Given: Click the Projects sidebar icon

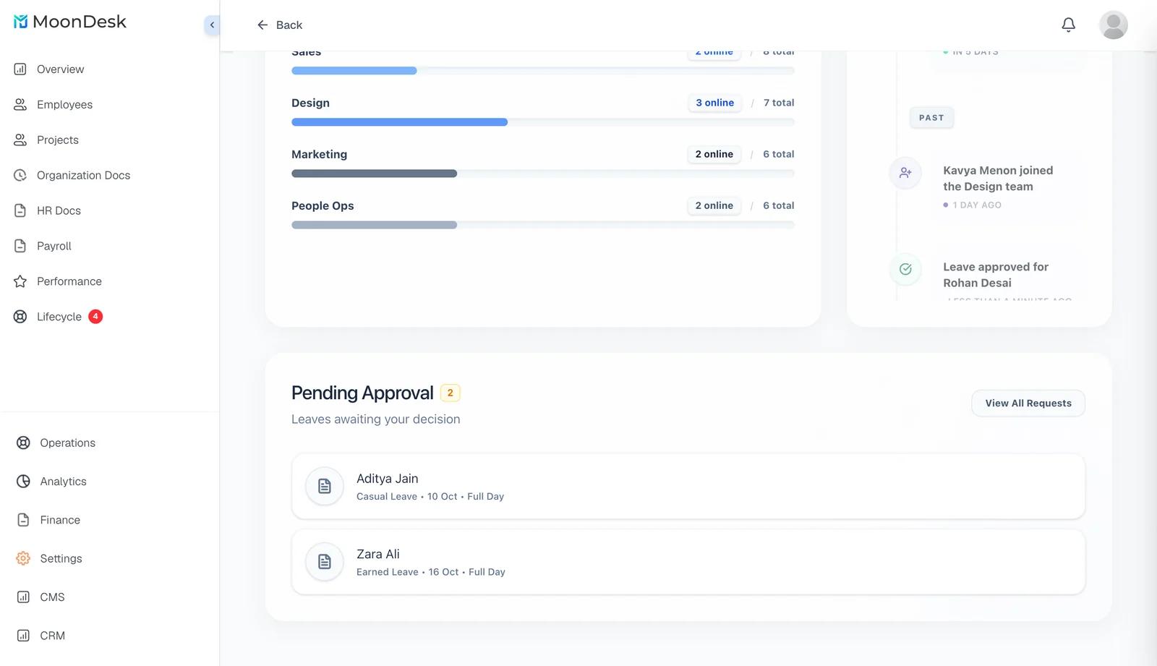Looking at the screenshot, I should tap(20, 140).
